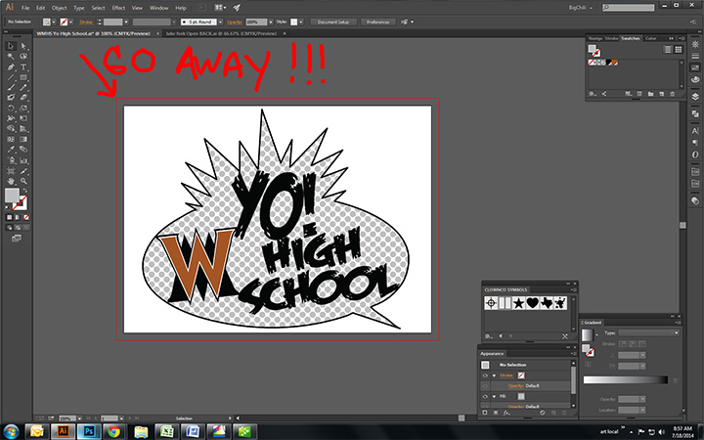704x440 pixels.
Task: Open the stroke color dropdown in control bar
Action: pos(71,22)
